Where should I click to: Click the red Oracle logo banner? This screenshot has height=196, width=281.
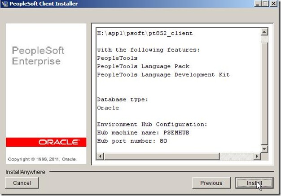pos(46,142)
